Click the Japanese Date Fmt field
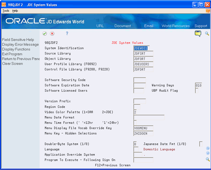Image resolution: width=211 pixels, height=170 pixels. (201, 144)
